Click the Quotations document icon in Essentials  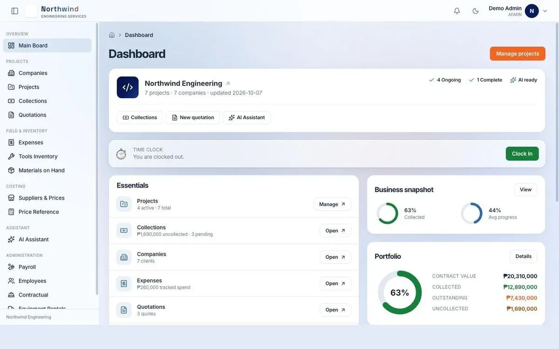click(x=124, y=310)
